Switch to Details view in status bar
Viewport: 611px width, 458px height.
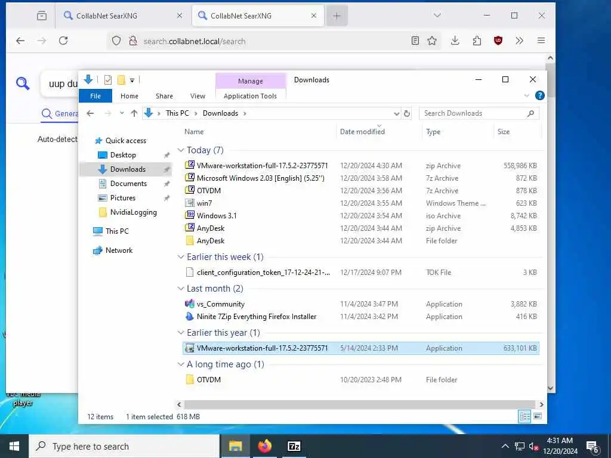(x=524, y=417)
